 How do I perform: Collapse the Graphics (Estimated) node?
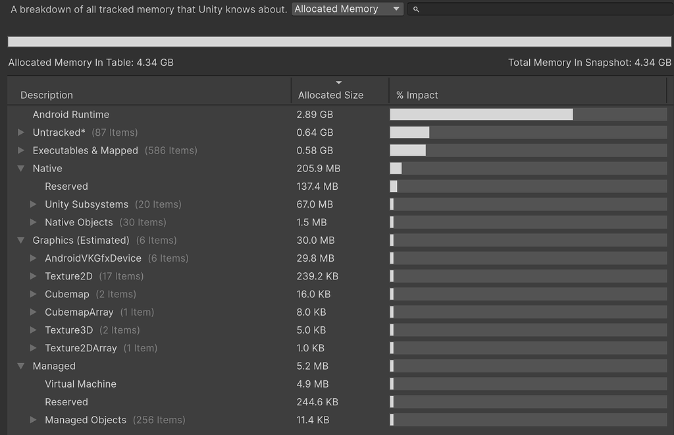coord(20,240)
